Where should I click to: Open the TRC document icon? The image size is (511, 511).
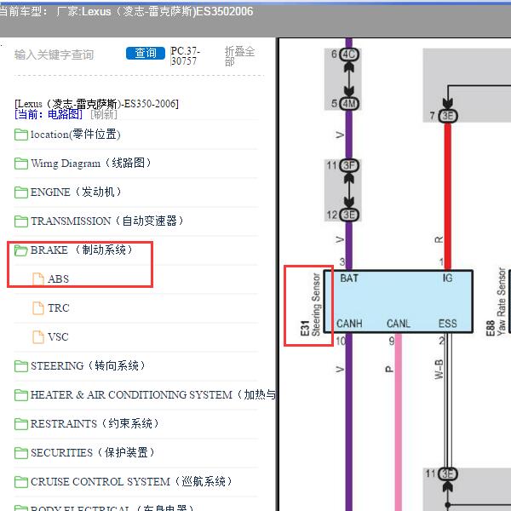(x=38, y=308)
